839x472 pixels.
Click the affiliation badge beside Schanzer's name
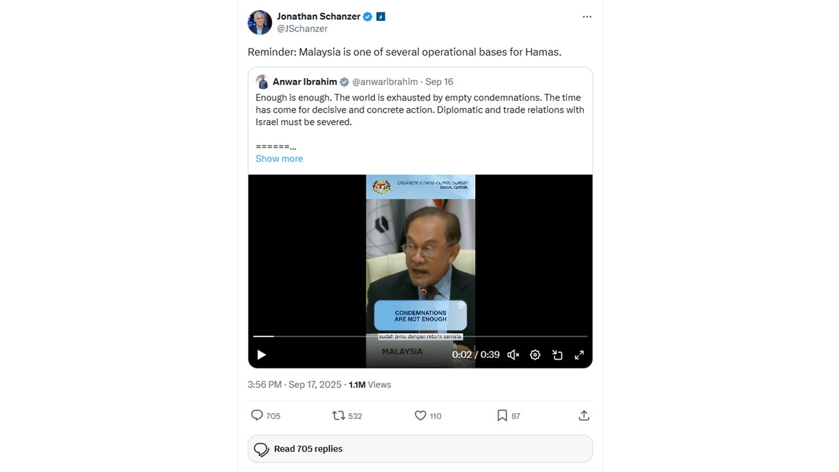pyautogui.click(x=381, y=16)
